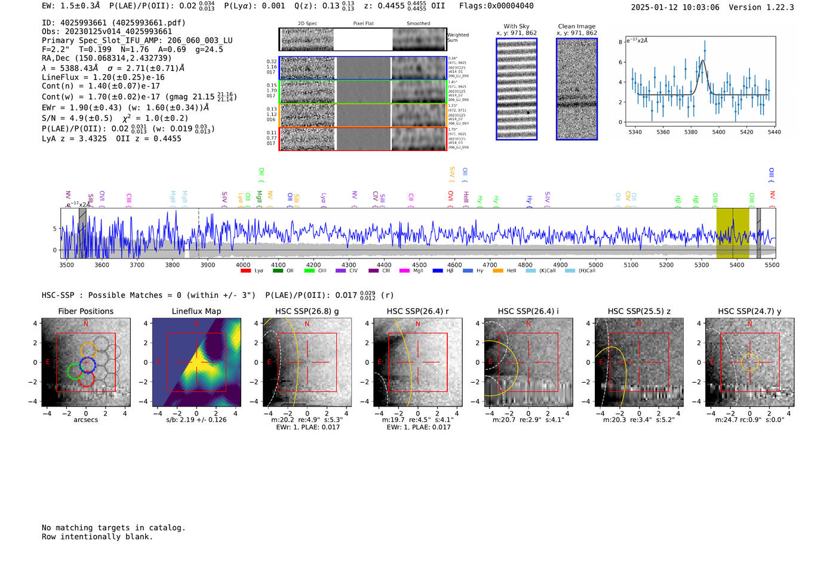Click the green fiber circle in Fiber Positions

[x=75, y=371]
